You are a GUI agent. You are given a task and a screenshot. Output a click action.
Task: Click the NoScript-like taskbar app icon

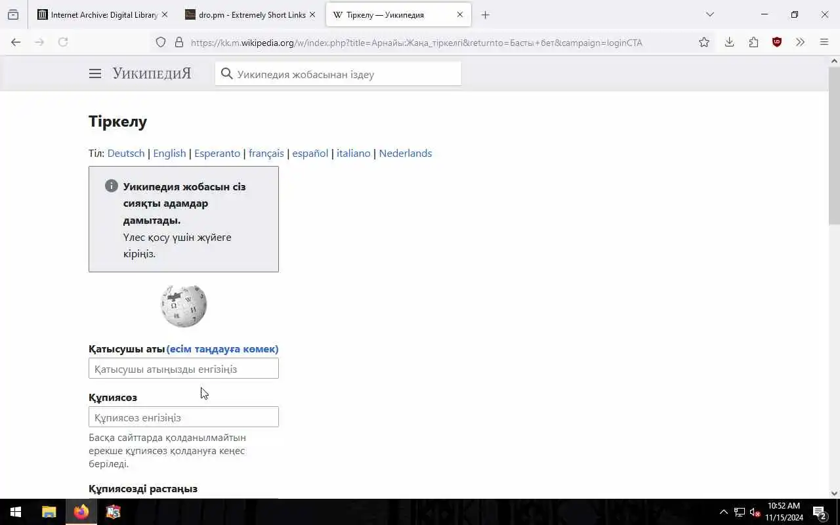tap(113, 512)
